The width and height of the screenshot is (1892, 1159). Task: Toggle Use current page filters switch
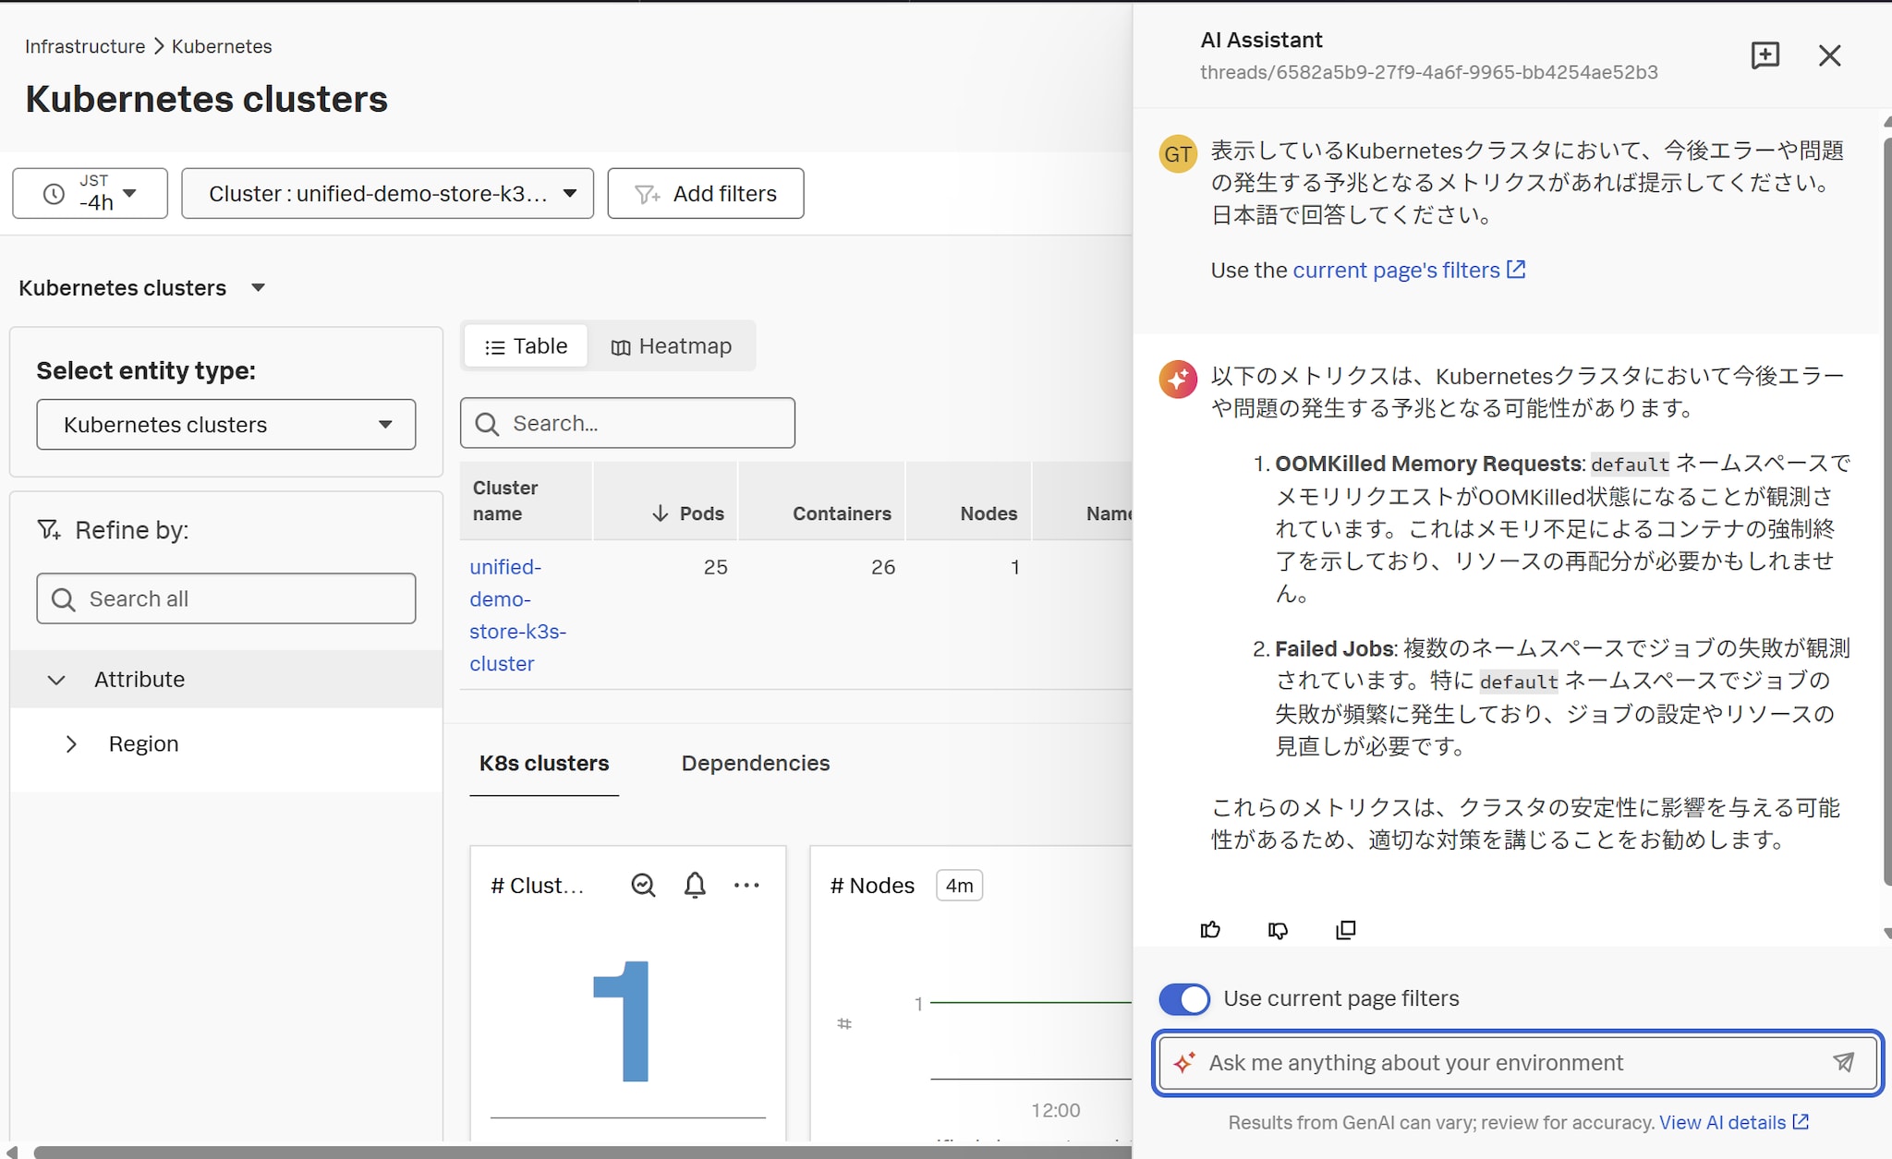point(1184,998)
